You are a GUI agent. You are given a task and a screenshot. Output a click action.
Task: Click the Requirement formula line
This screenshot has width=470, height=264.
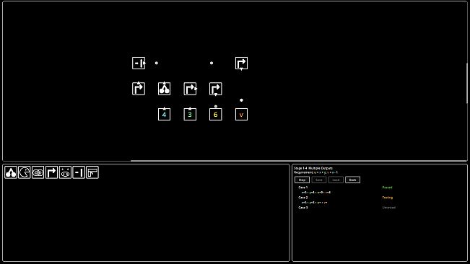tap(316, 172)
